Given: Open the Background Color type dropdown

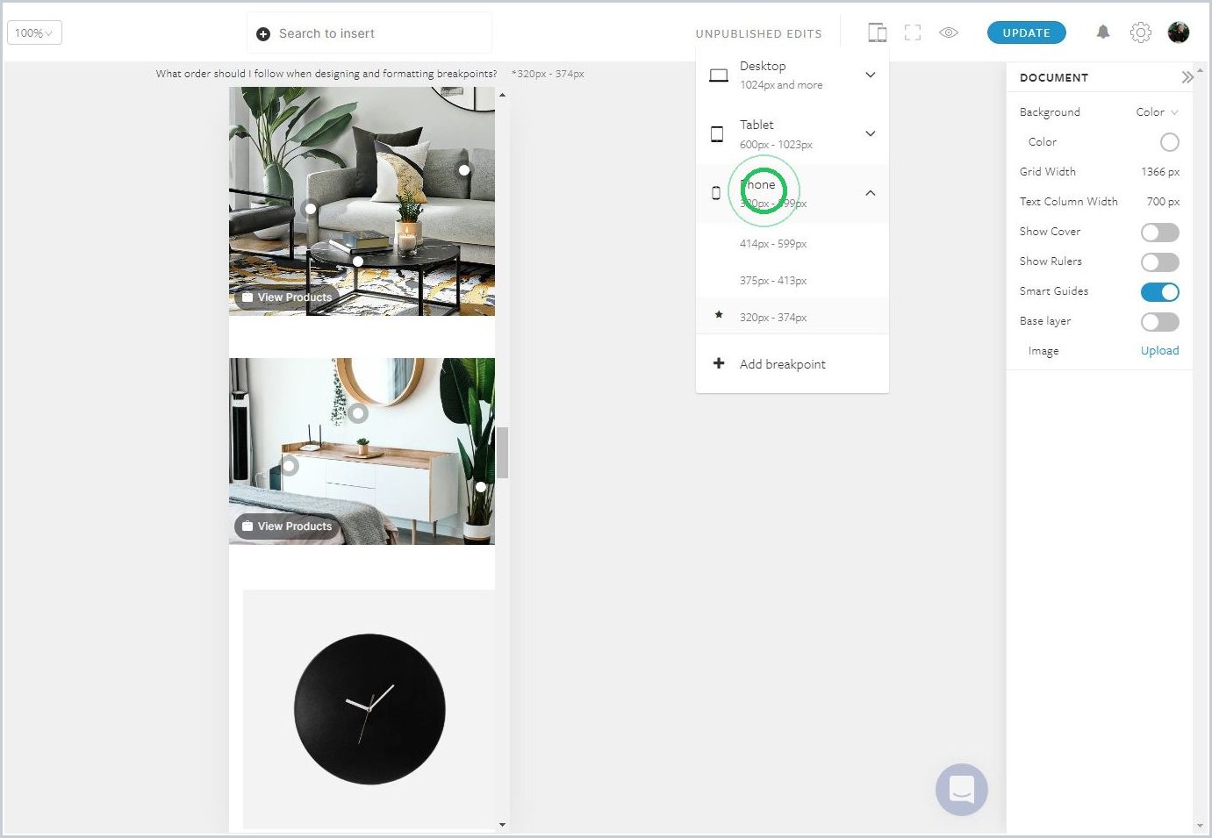Looking at the screenshot, I should point(1157,112).
